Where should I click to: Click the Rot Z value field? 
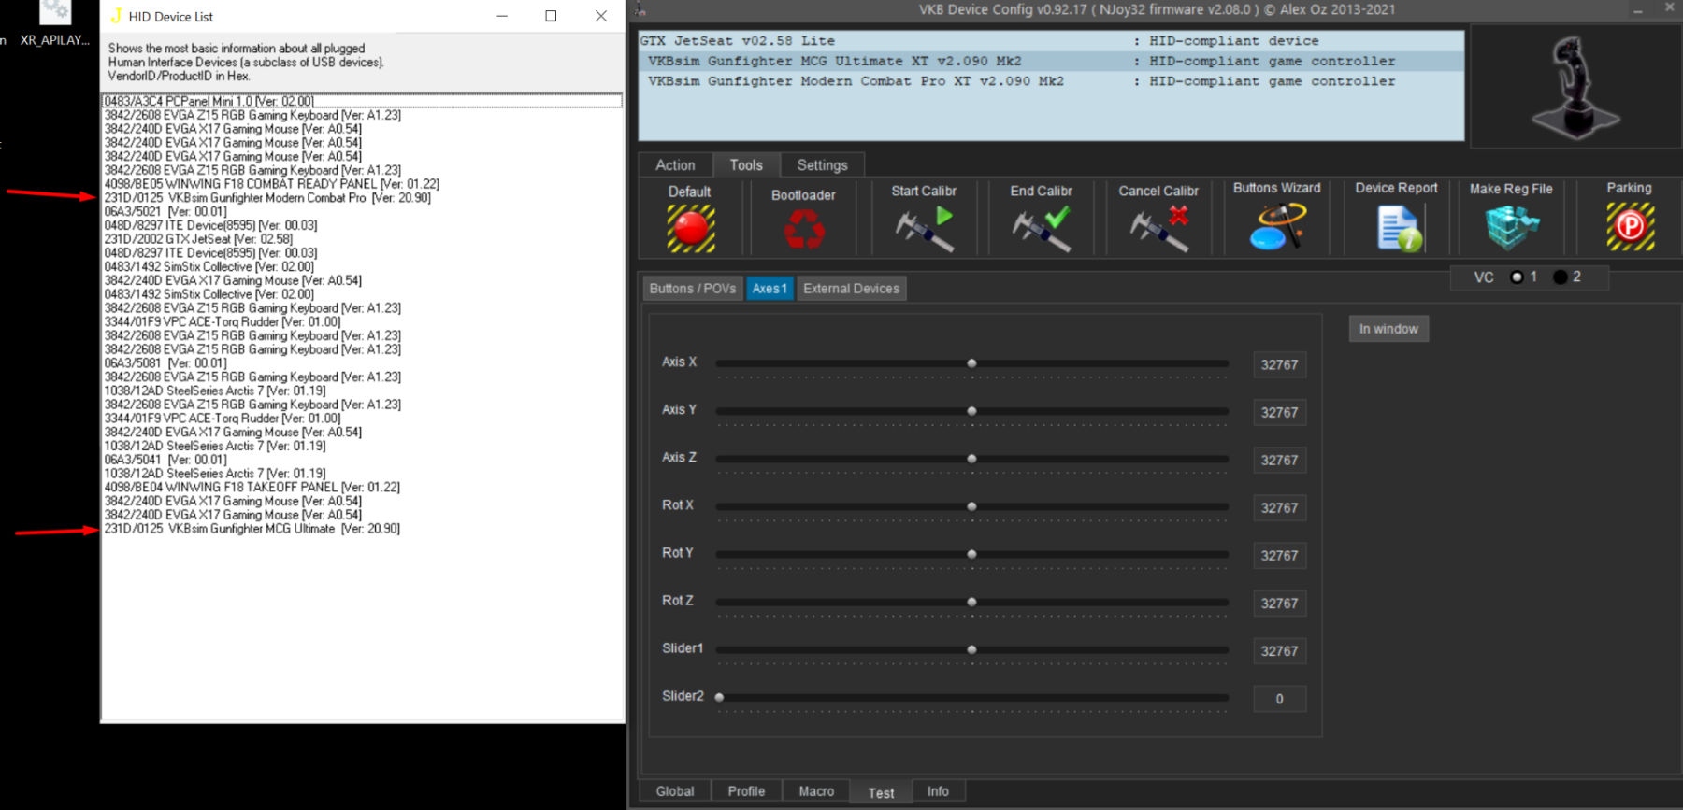point(1279,604)
